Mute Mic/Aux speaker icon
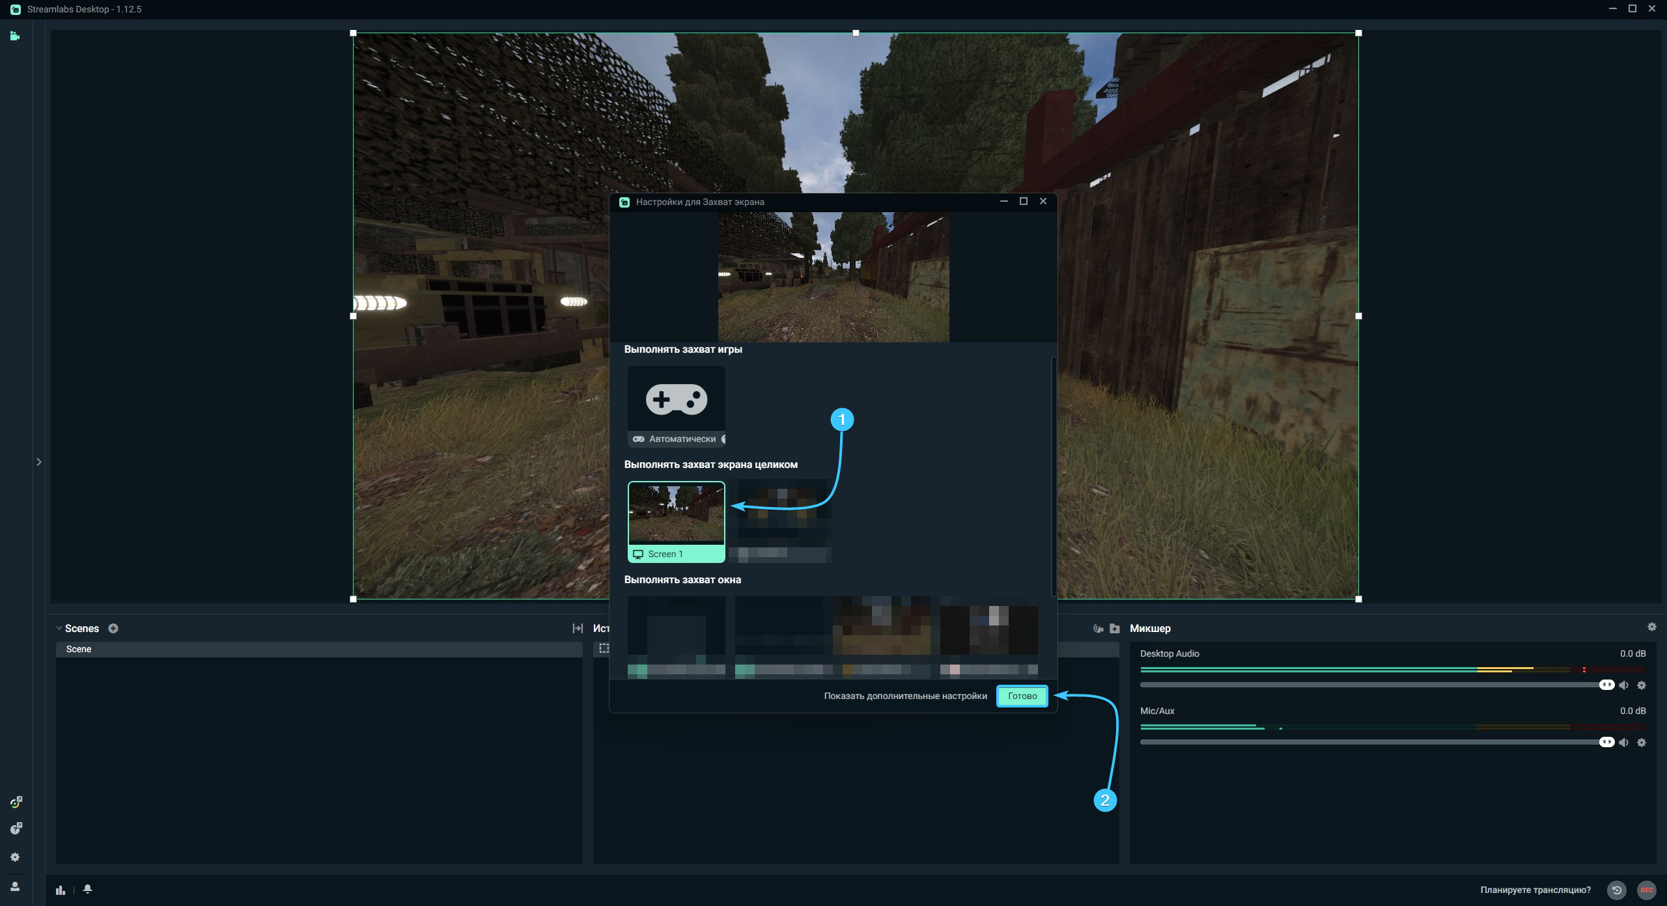1667x906 pixels. pos(1624,743)
